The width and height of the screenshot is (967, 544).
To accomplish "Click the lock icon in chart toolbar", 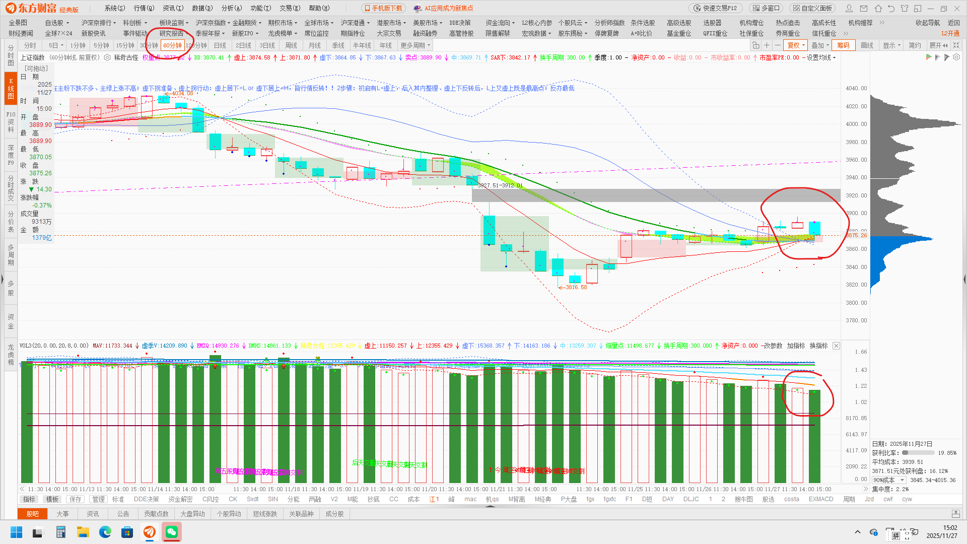I will point(755,45).
